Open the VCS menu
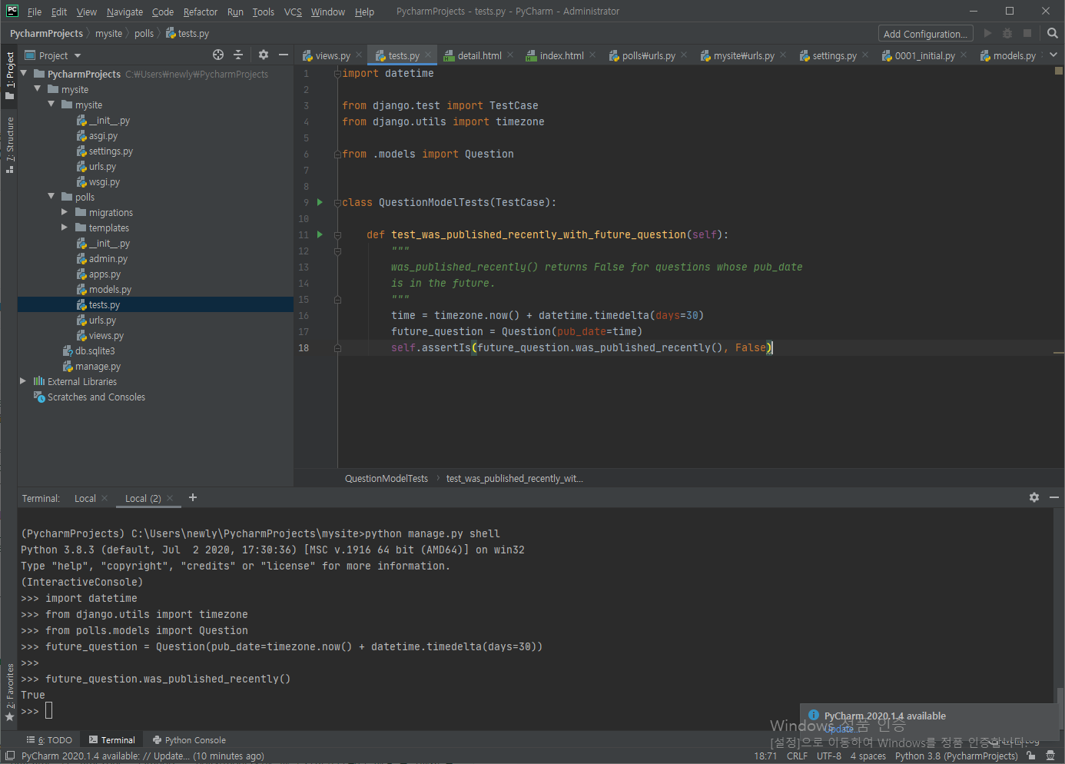Viewport: 1065px width, 764px height. coord(293,12)
